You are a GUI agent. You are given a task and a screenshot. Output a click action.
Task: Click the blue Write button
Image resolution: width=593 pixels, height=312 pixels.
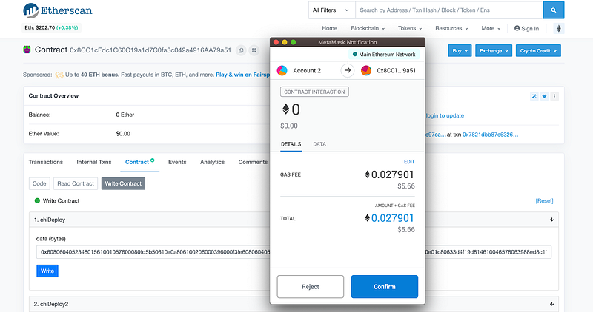pos(47,271)
